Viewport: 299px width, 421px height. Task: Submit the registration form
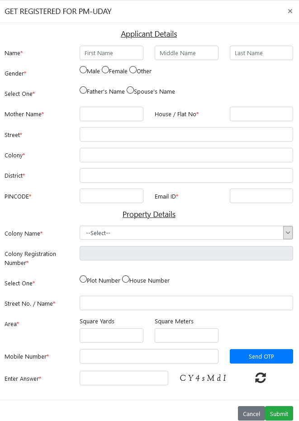(x=279, y=413)
